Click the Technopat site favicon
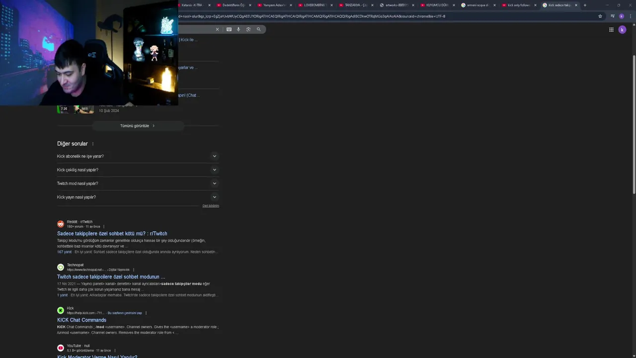Image resolution: width=636 pixels, height=358 pixels. (61, 267)
